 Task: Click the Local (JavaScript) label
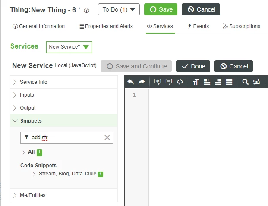pyautogui.click(x=76, y=65)
